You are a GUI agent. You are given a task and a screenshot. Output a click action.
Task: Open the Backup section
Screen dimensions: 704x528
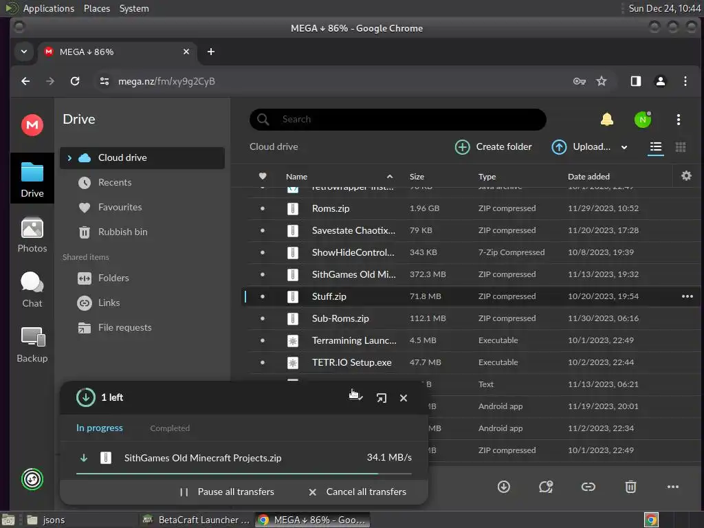[x=32, y=345]
